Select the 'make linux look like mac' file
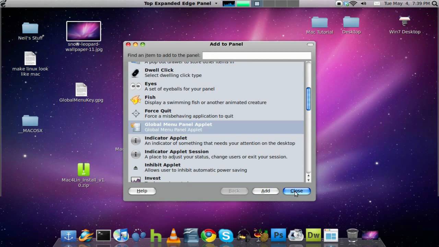The image size is (439, 247). click(x=30, y=58)
